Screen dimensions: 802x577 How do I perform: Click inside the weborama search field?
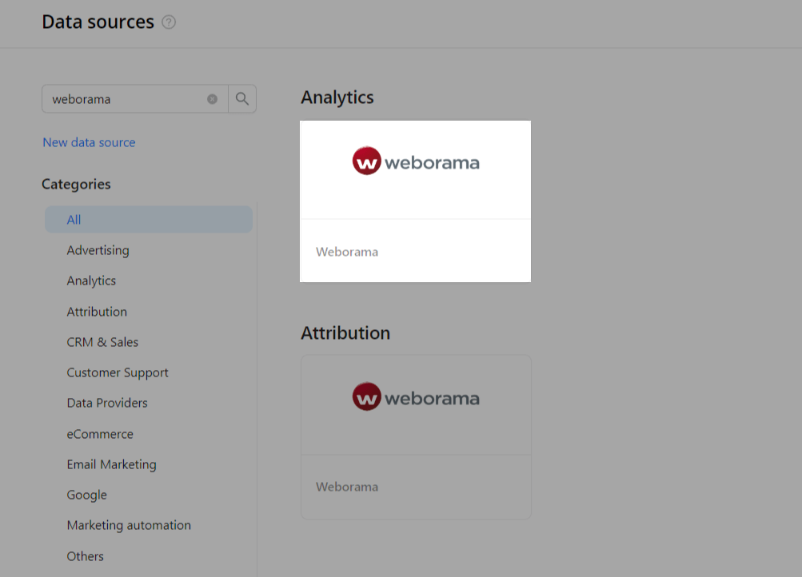[124, 99]
